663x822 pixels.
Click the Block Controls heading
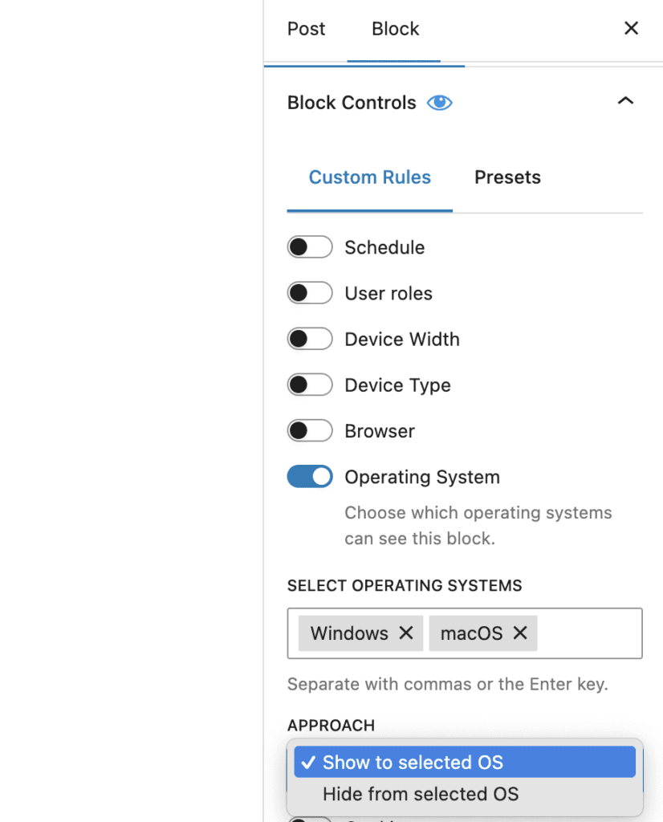351,102
